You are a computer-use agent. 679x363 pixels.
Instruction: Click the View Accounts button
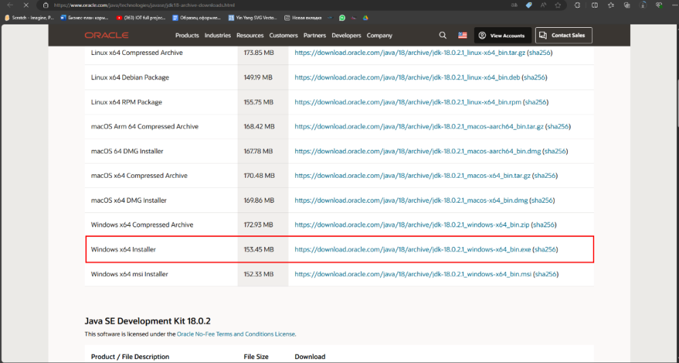point(502,35)
